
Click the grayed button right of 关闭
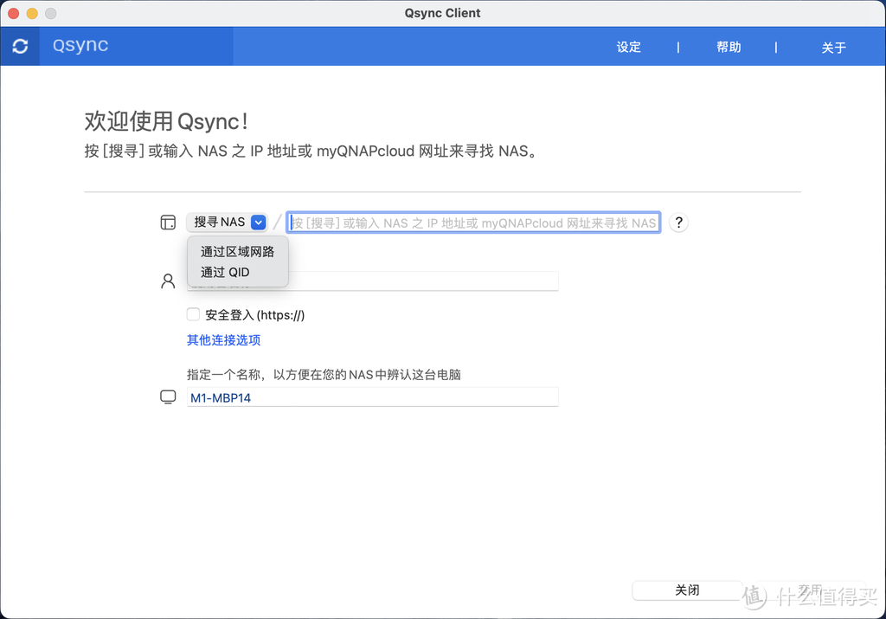point(809,590)
